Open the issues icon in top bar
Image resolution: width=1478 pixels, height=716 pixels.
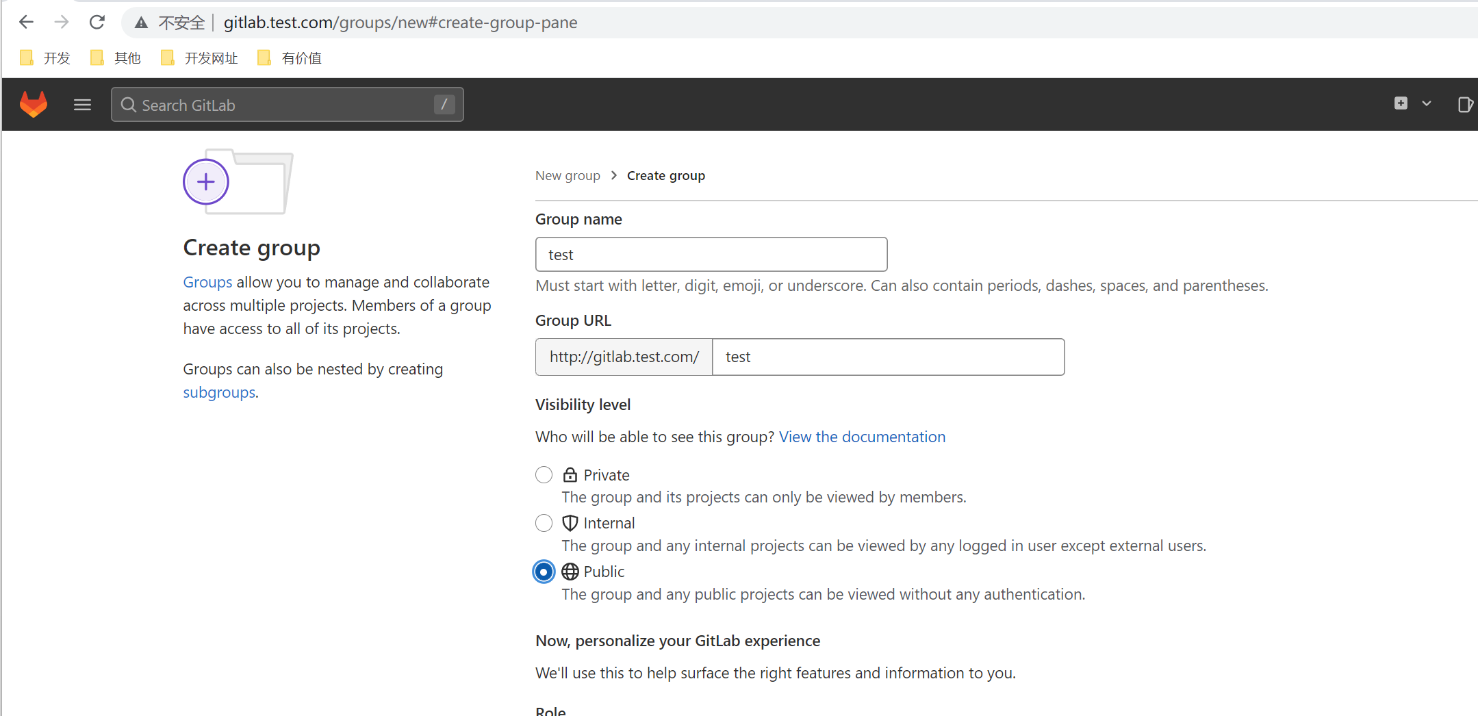[1464, 104]
